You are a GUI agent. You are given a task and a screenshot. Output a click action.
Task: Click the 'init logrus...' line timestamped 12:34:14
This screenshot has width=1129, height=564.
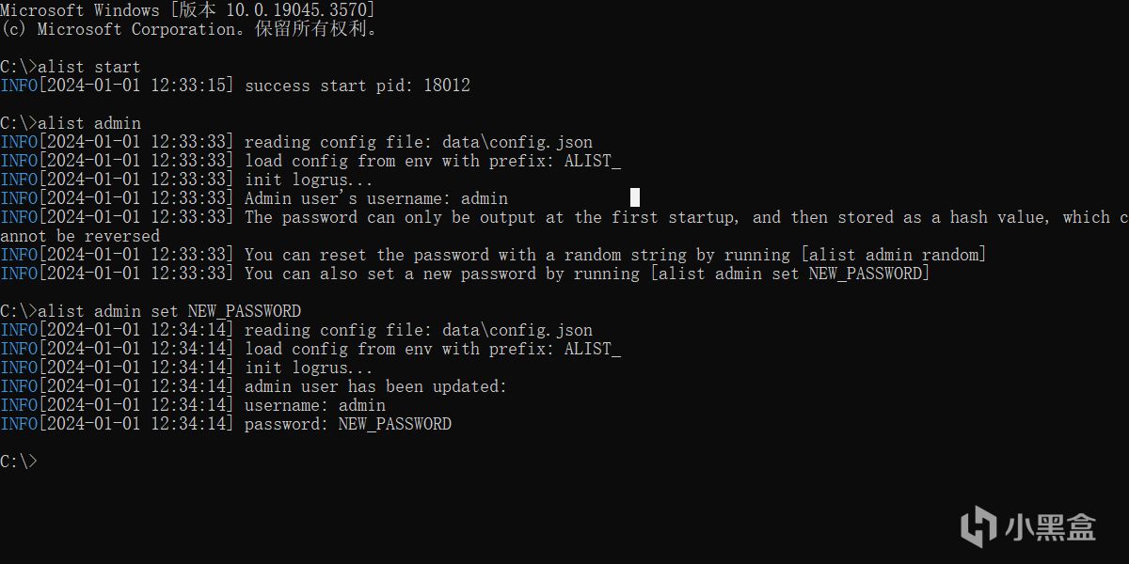click(308, 368)
